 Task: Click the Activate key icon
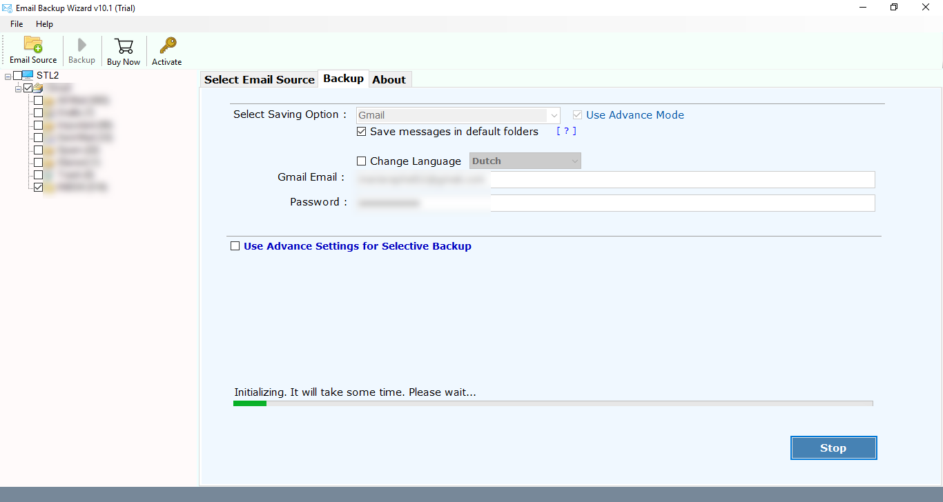[x=167, y=46]
